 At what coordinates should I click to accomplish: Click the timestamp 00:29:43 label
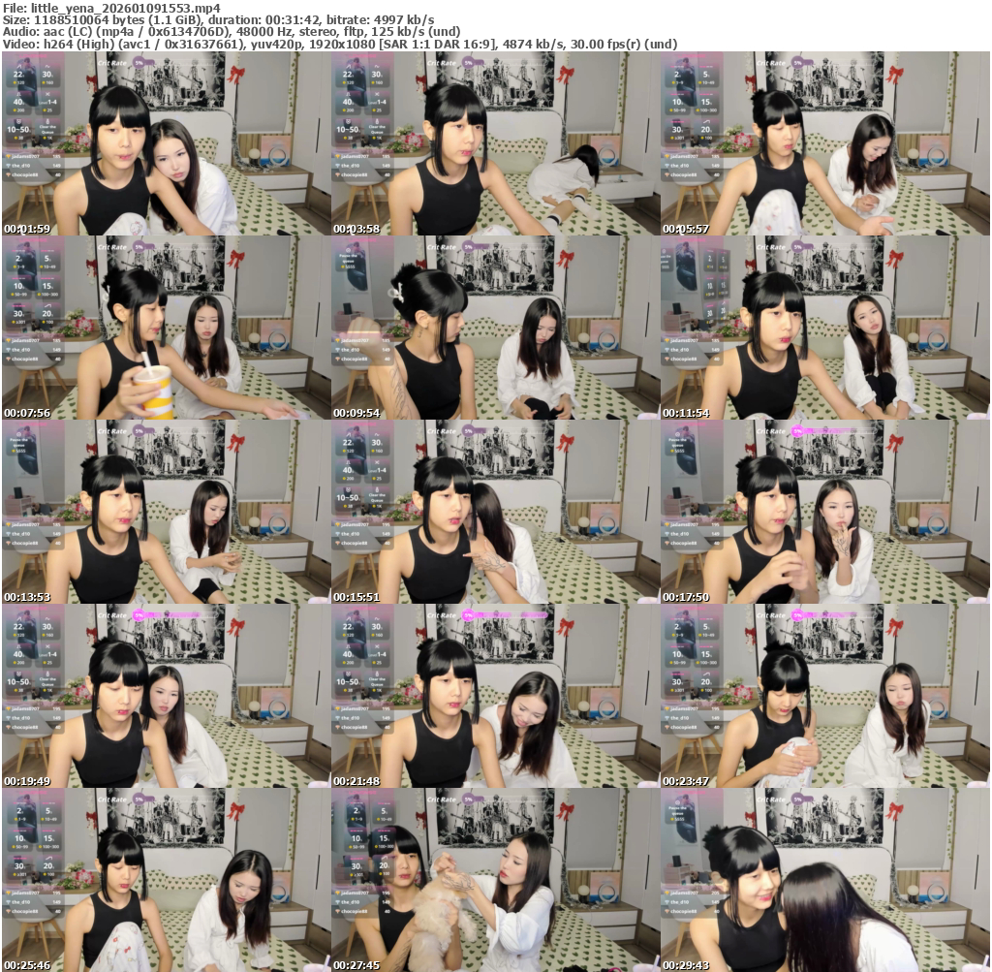(687, 965)
